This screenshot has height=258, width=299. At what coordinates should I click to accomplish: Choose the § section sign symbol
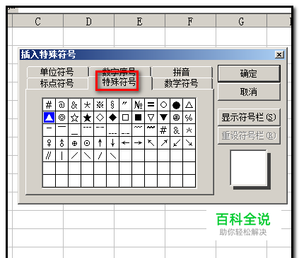(112, 105)
